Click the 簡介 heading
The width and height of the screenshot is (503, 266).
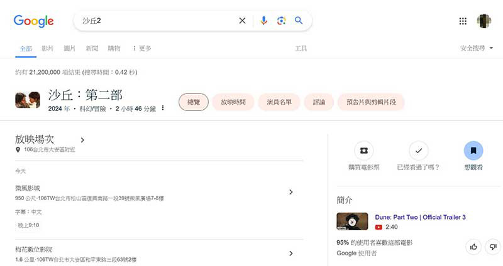[344, 200]
